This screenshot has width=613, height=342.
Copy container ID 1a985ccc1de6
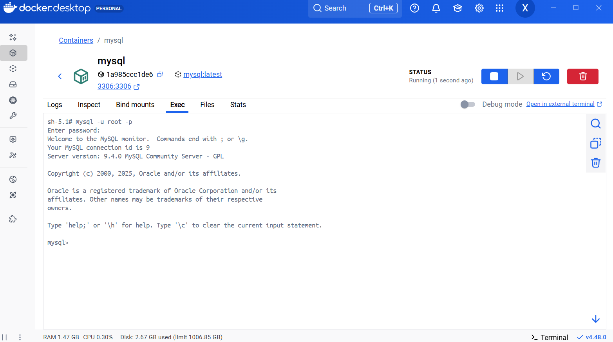(x=160, y=75)
